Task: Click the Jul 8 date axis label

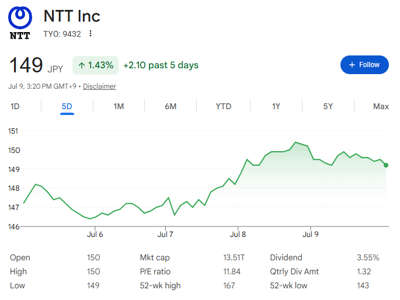Action: [x=238, y=234]
